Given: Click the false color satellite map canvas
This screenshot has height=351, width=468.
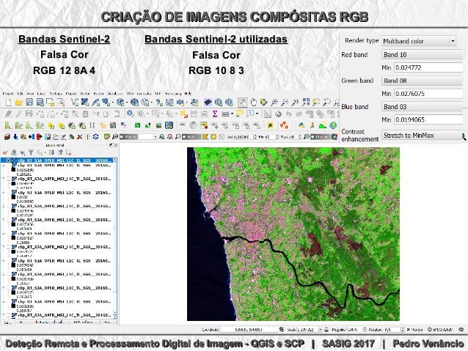Looking at the screenshot, I should 293,234.
